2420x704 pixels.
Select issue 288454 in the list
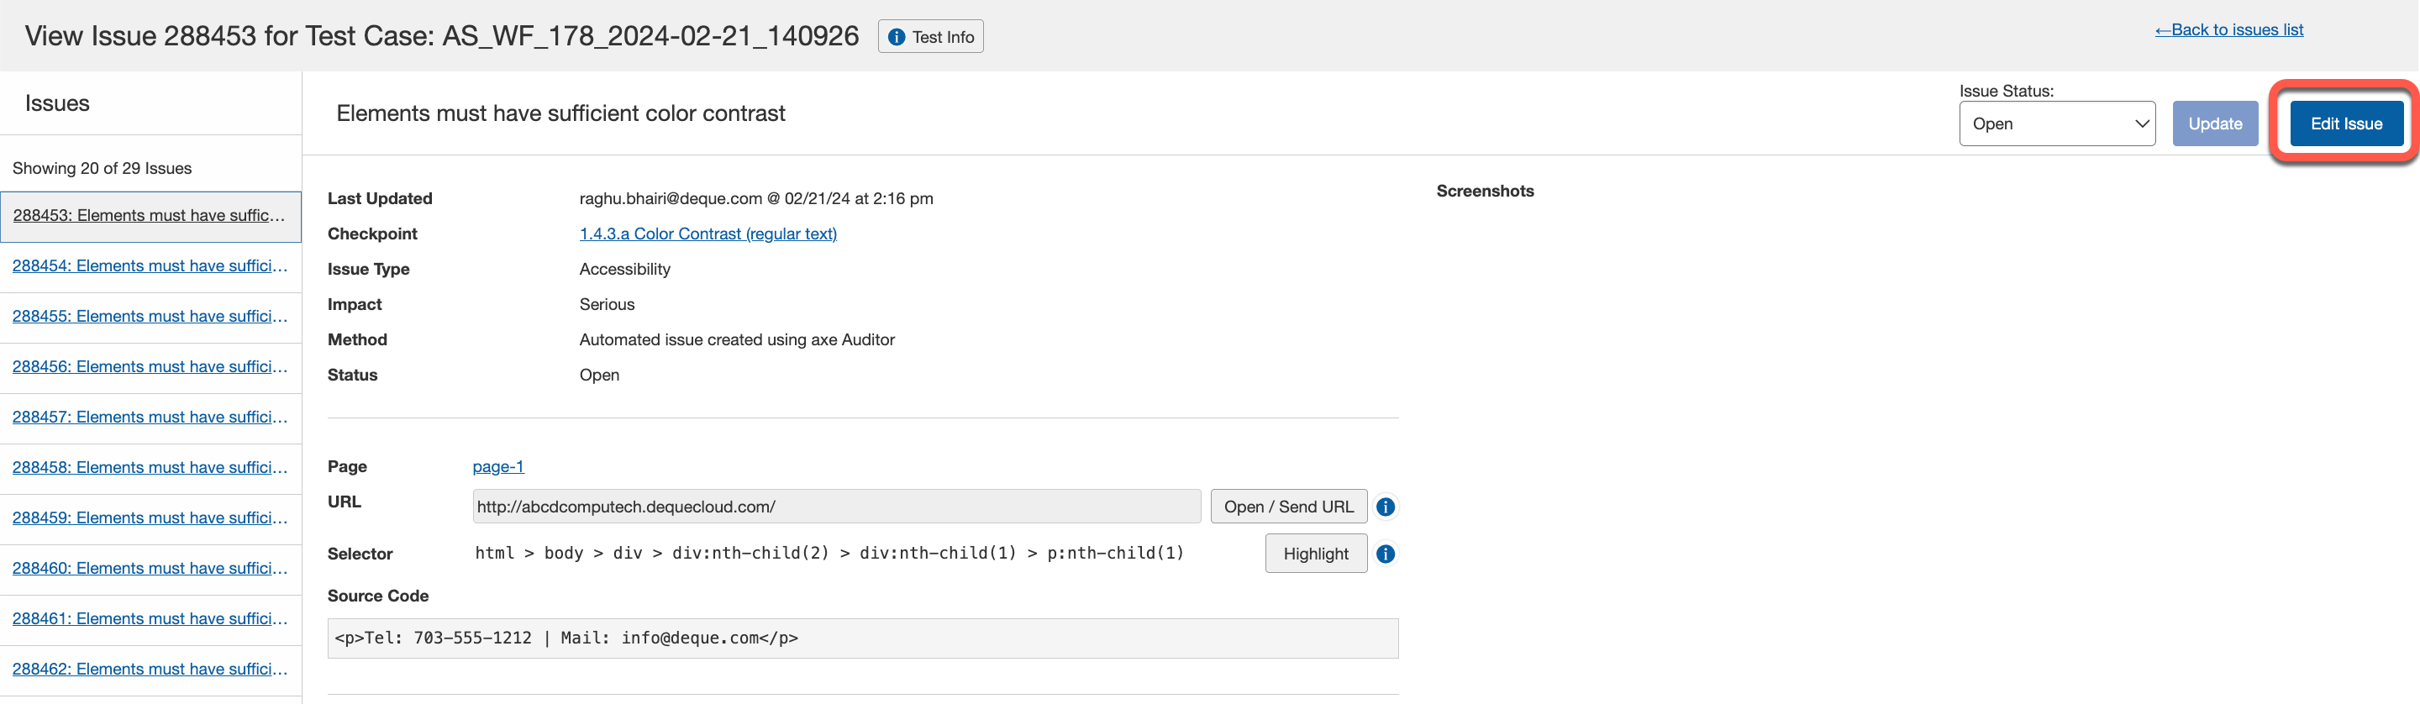point(150,266)
